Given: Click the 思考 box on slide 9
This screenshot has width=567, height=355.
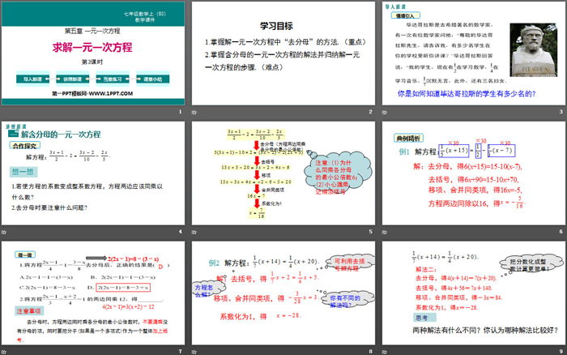Looking at the screenshot, I should [425, 318].
